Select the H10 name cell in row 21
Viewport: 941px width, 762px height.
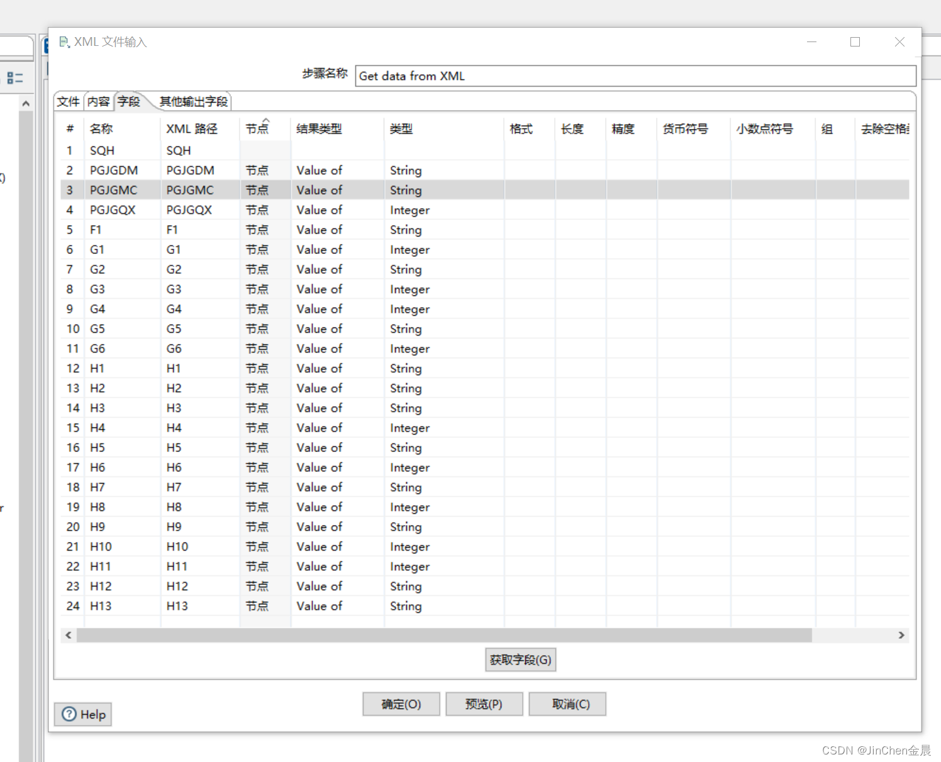pos(122,546)
